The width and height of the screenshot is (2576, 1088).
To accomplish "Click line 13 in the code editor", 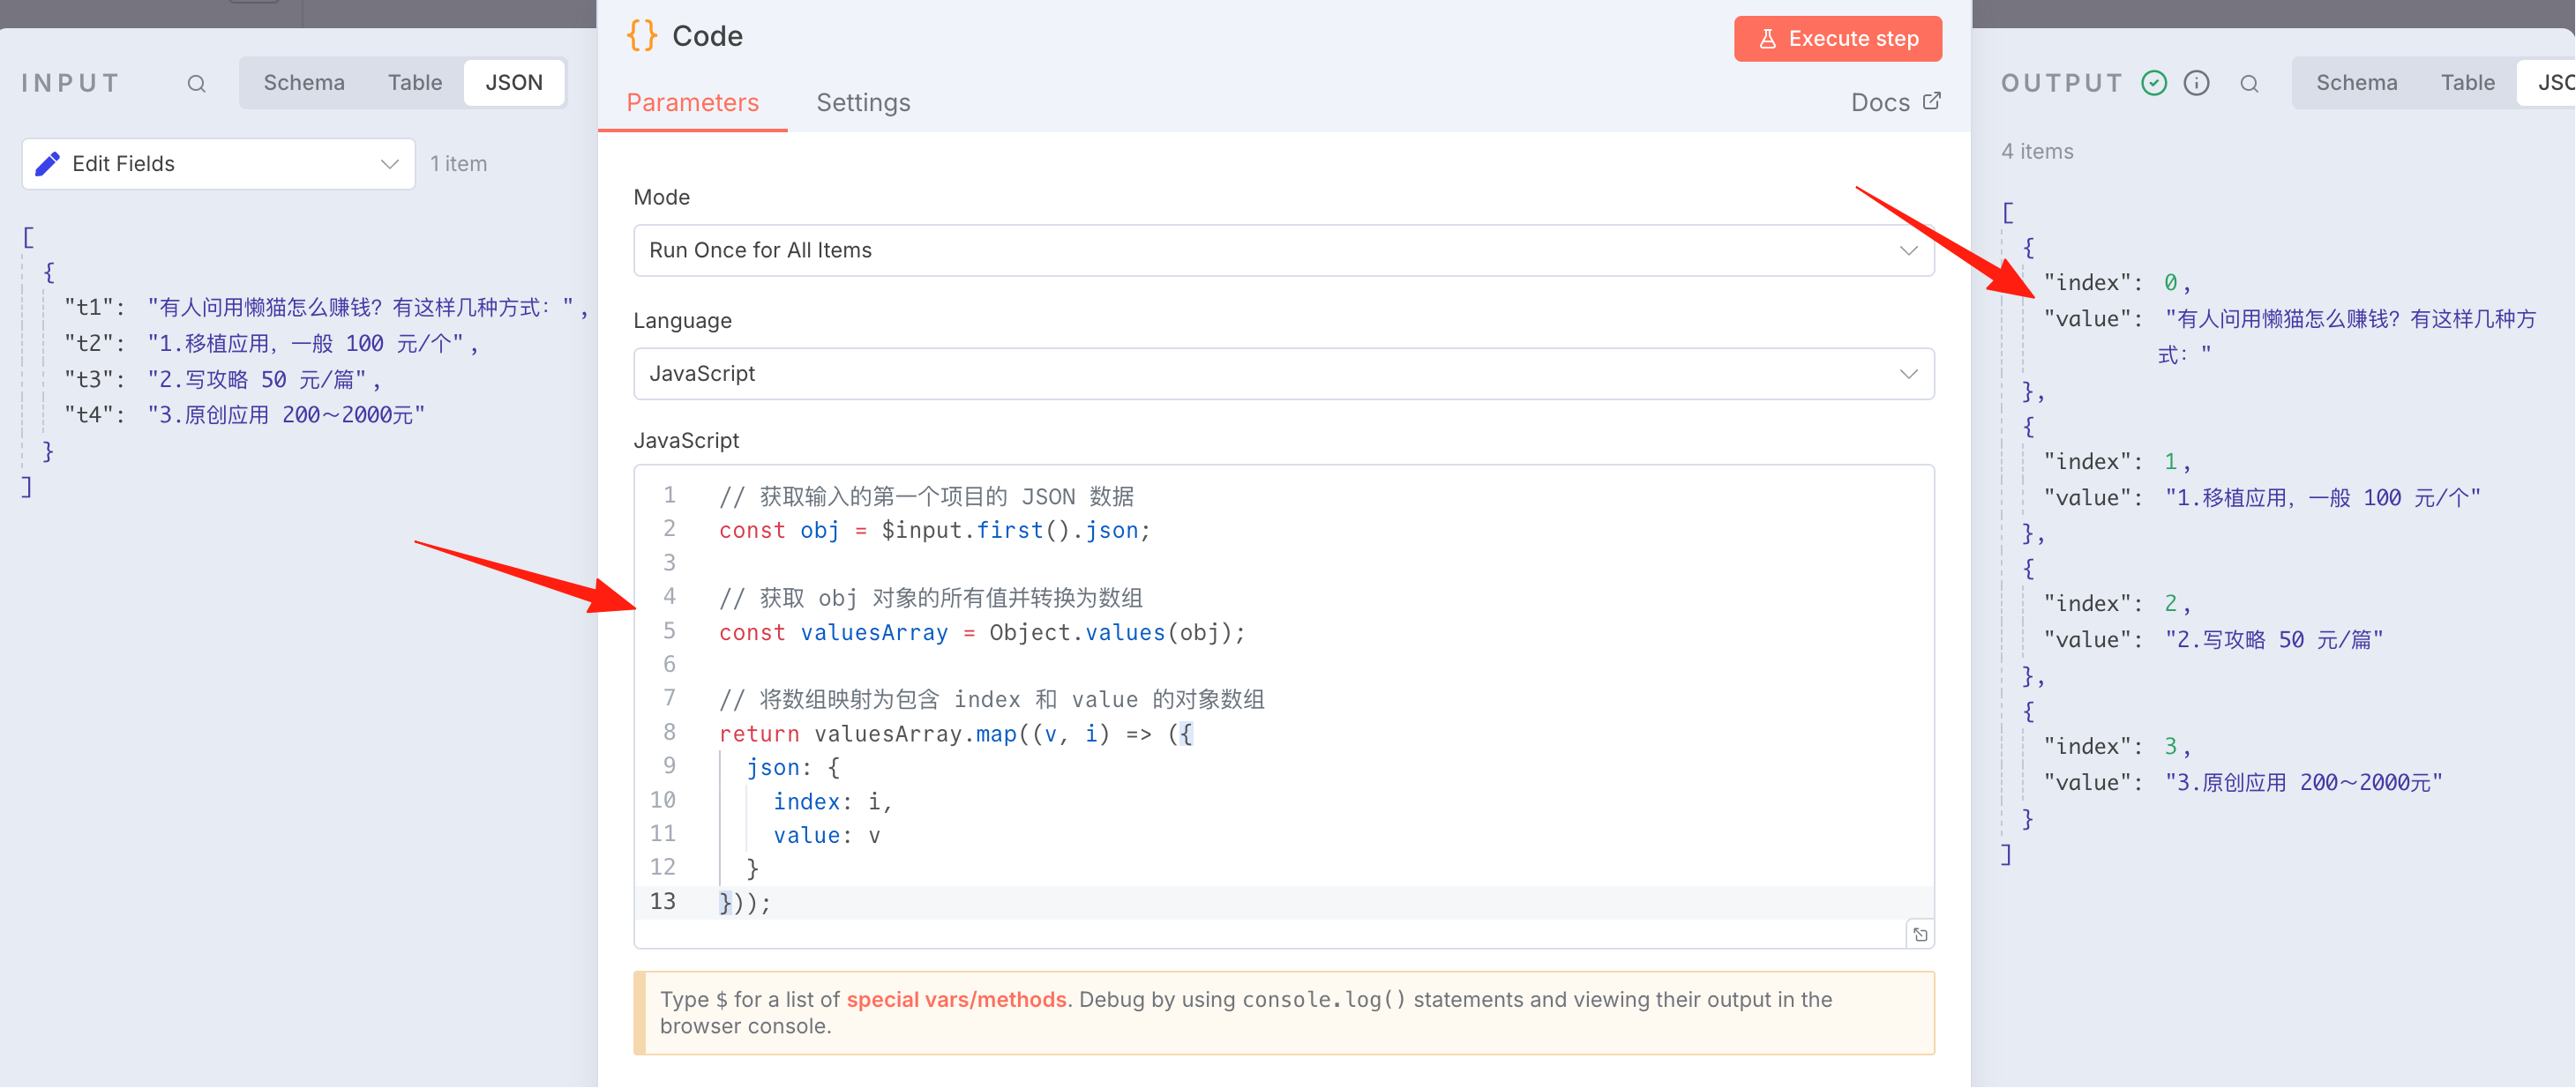I will click(1283, 902).
